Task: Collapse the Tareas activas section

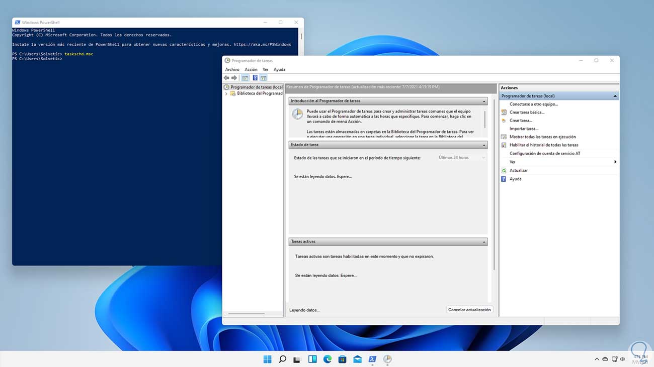Action: (x=484, y=242)
